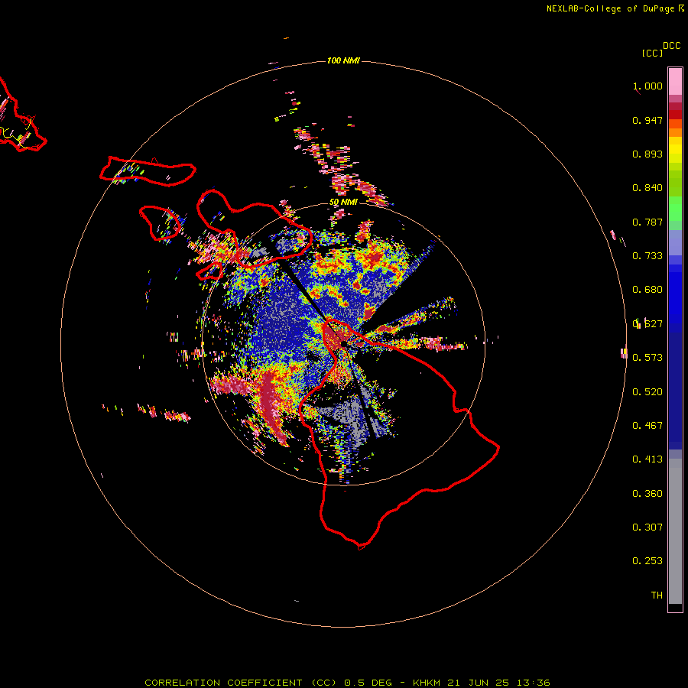Select the 0.947 legend value
Viewport: 688px width, 688px height.
click(647, 120)
